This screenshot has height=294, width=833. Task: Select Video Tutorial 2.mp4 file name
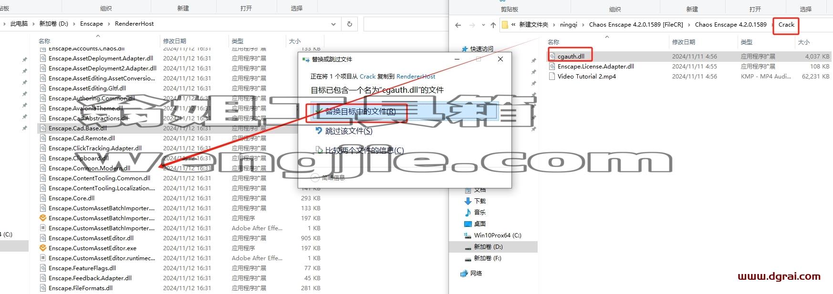tap(587, 77)
